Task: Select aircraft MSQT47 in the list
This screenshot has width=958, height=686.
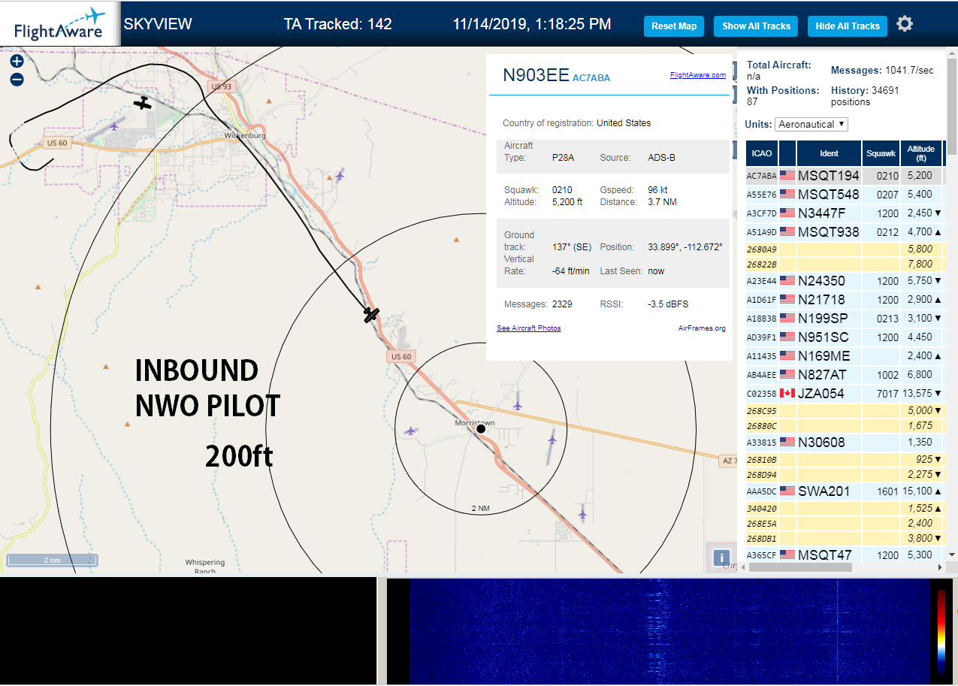Action: tap(844, 555)
